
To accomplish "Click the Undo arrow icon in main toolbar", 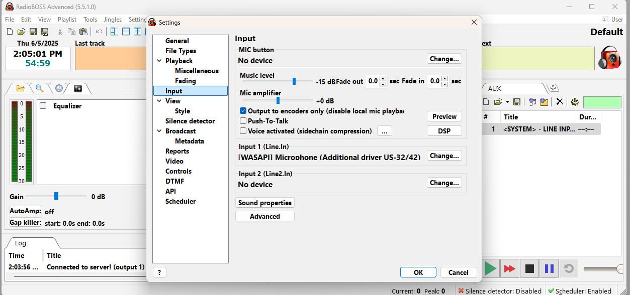I will 99,32.
